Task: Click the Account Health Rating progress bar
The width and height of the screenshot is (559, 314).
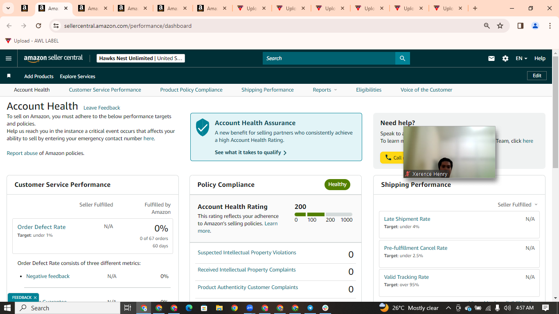Action: 323,214
